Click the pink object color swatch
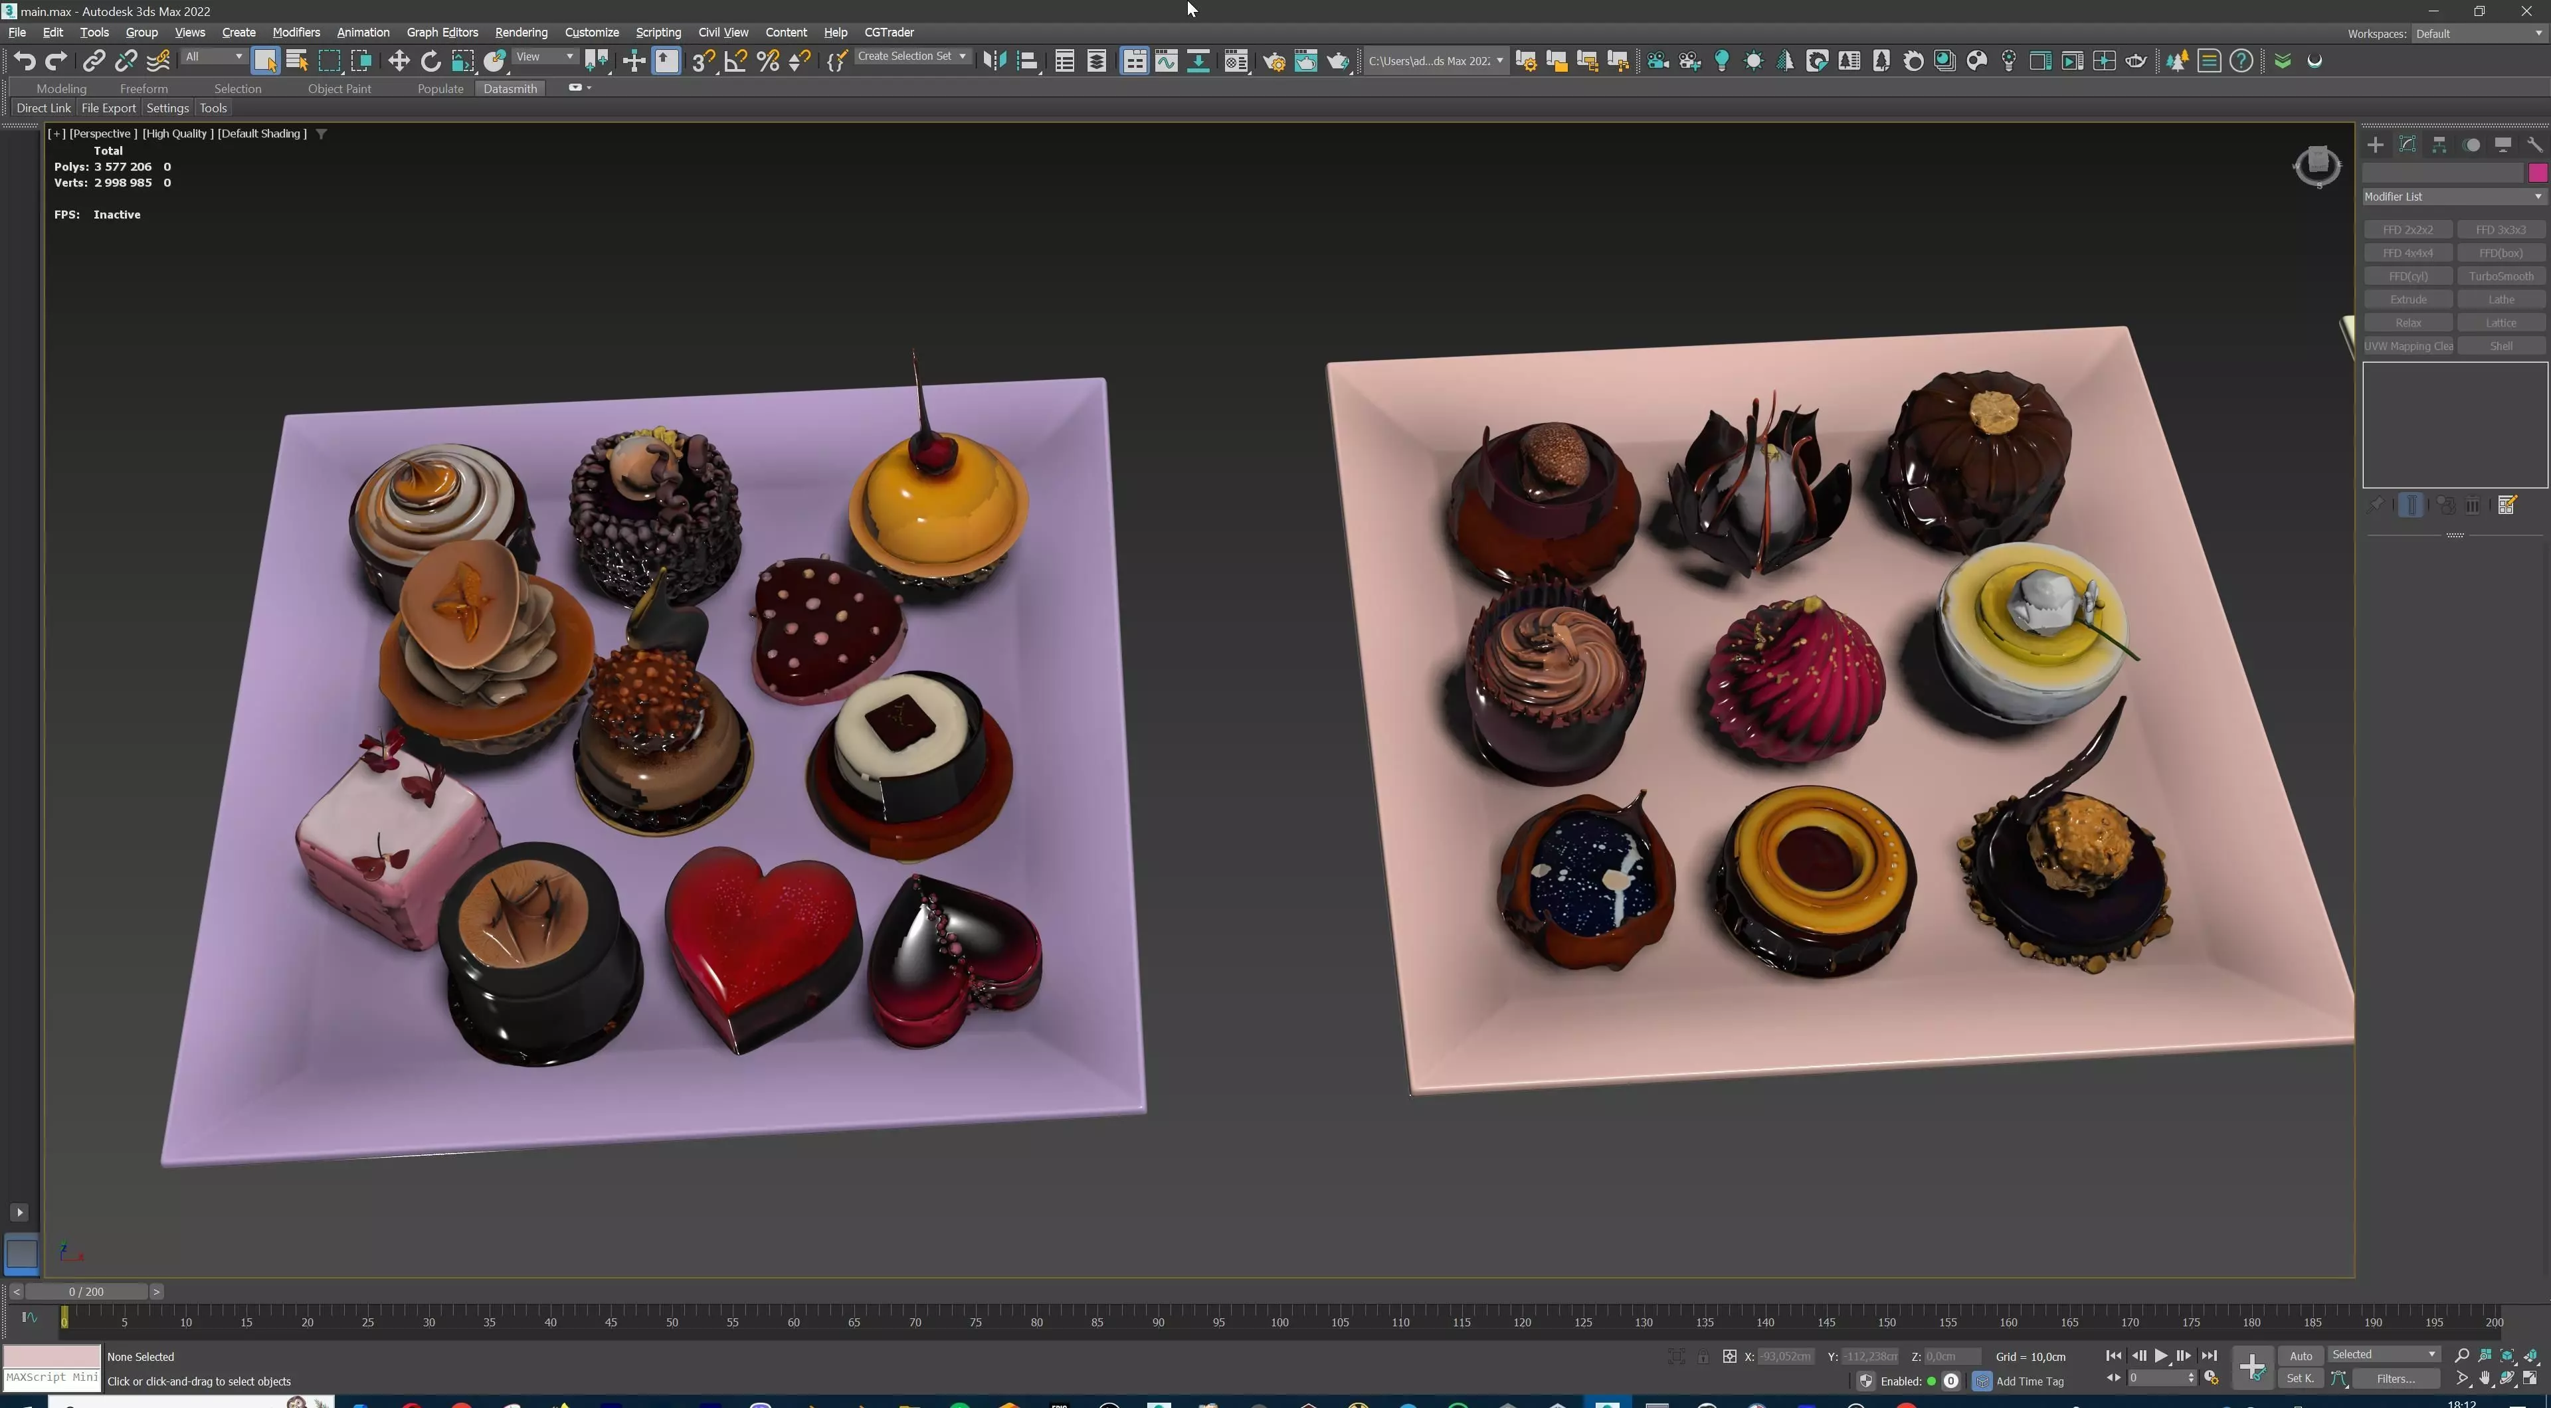 click(x=2537, y=173)
